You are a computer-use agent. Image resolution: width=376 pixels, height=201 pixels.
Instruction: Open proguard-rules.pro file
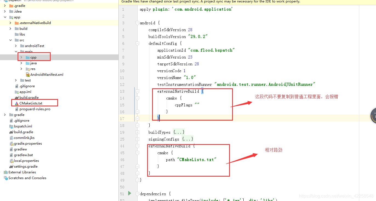point(35,109)
